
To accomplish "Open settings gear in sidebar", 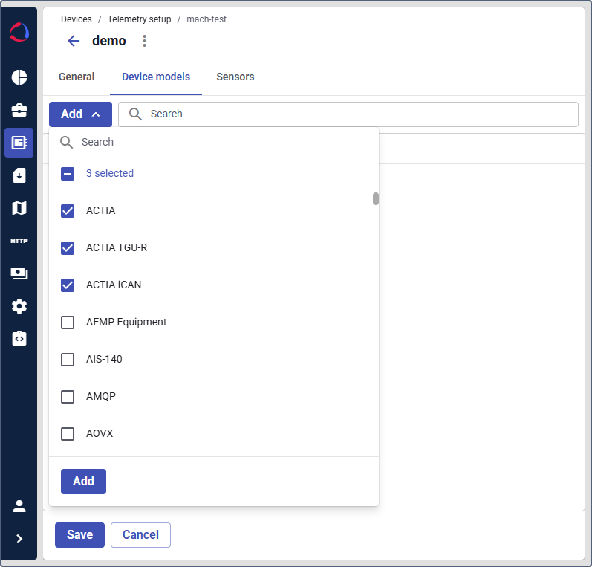I will point(19,306).
